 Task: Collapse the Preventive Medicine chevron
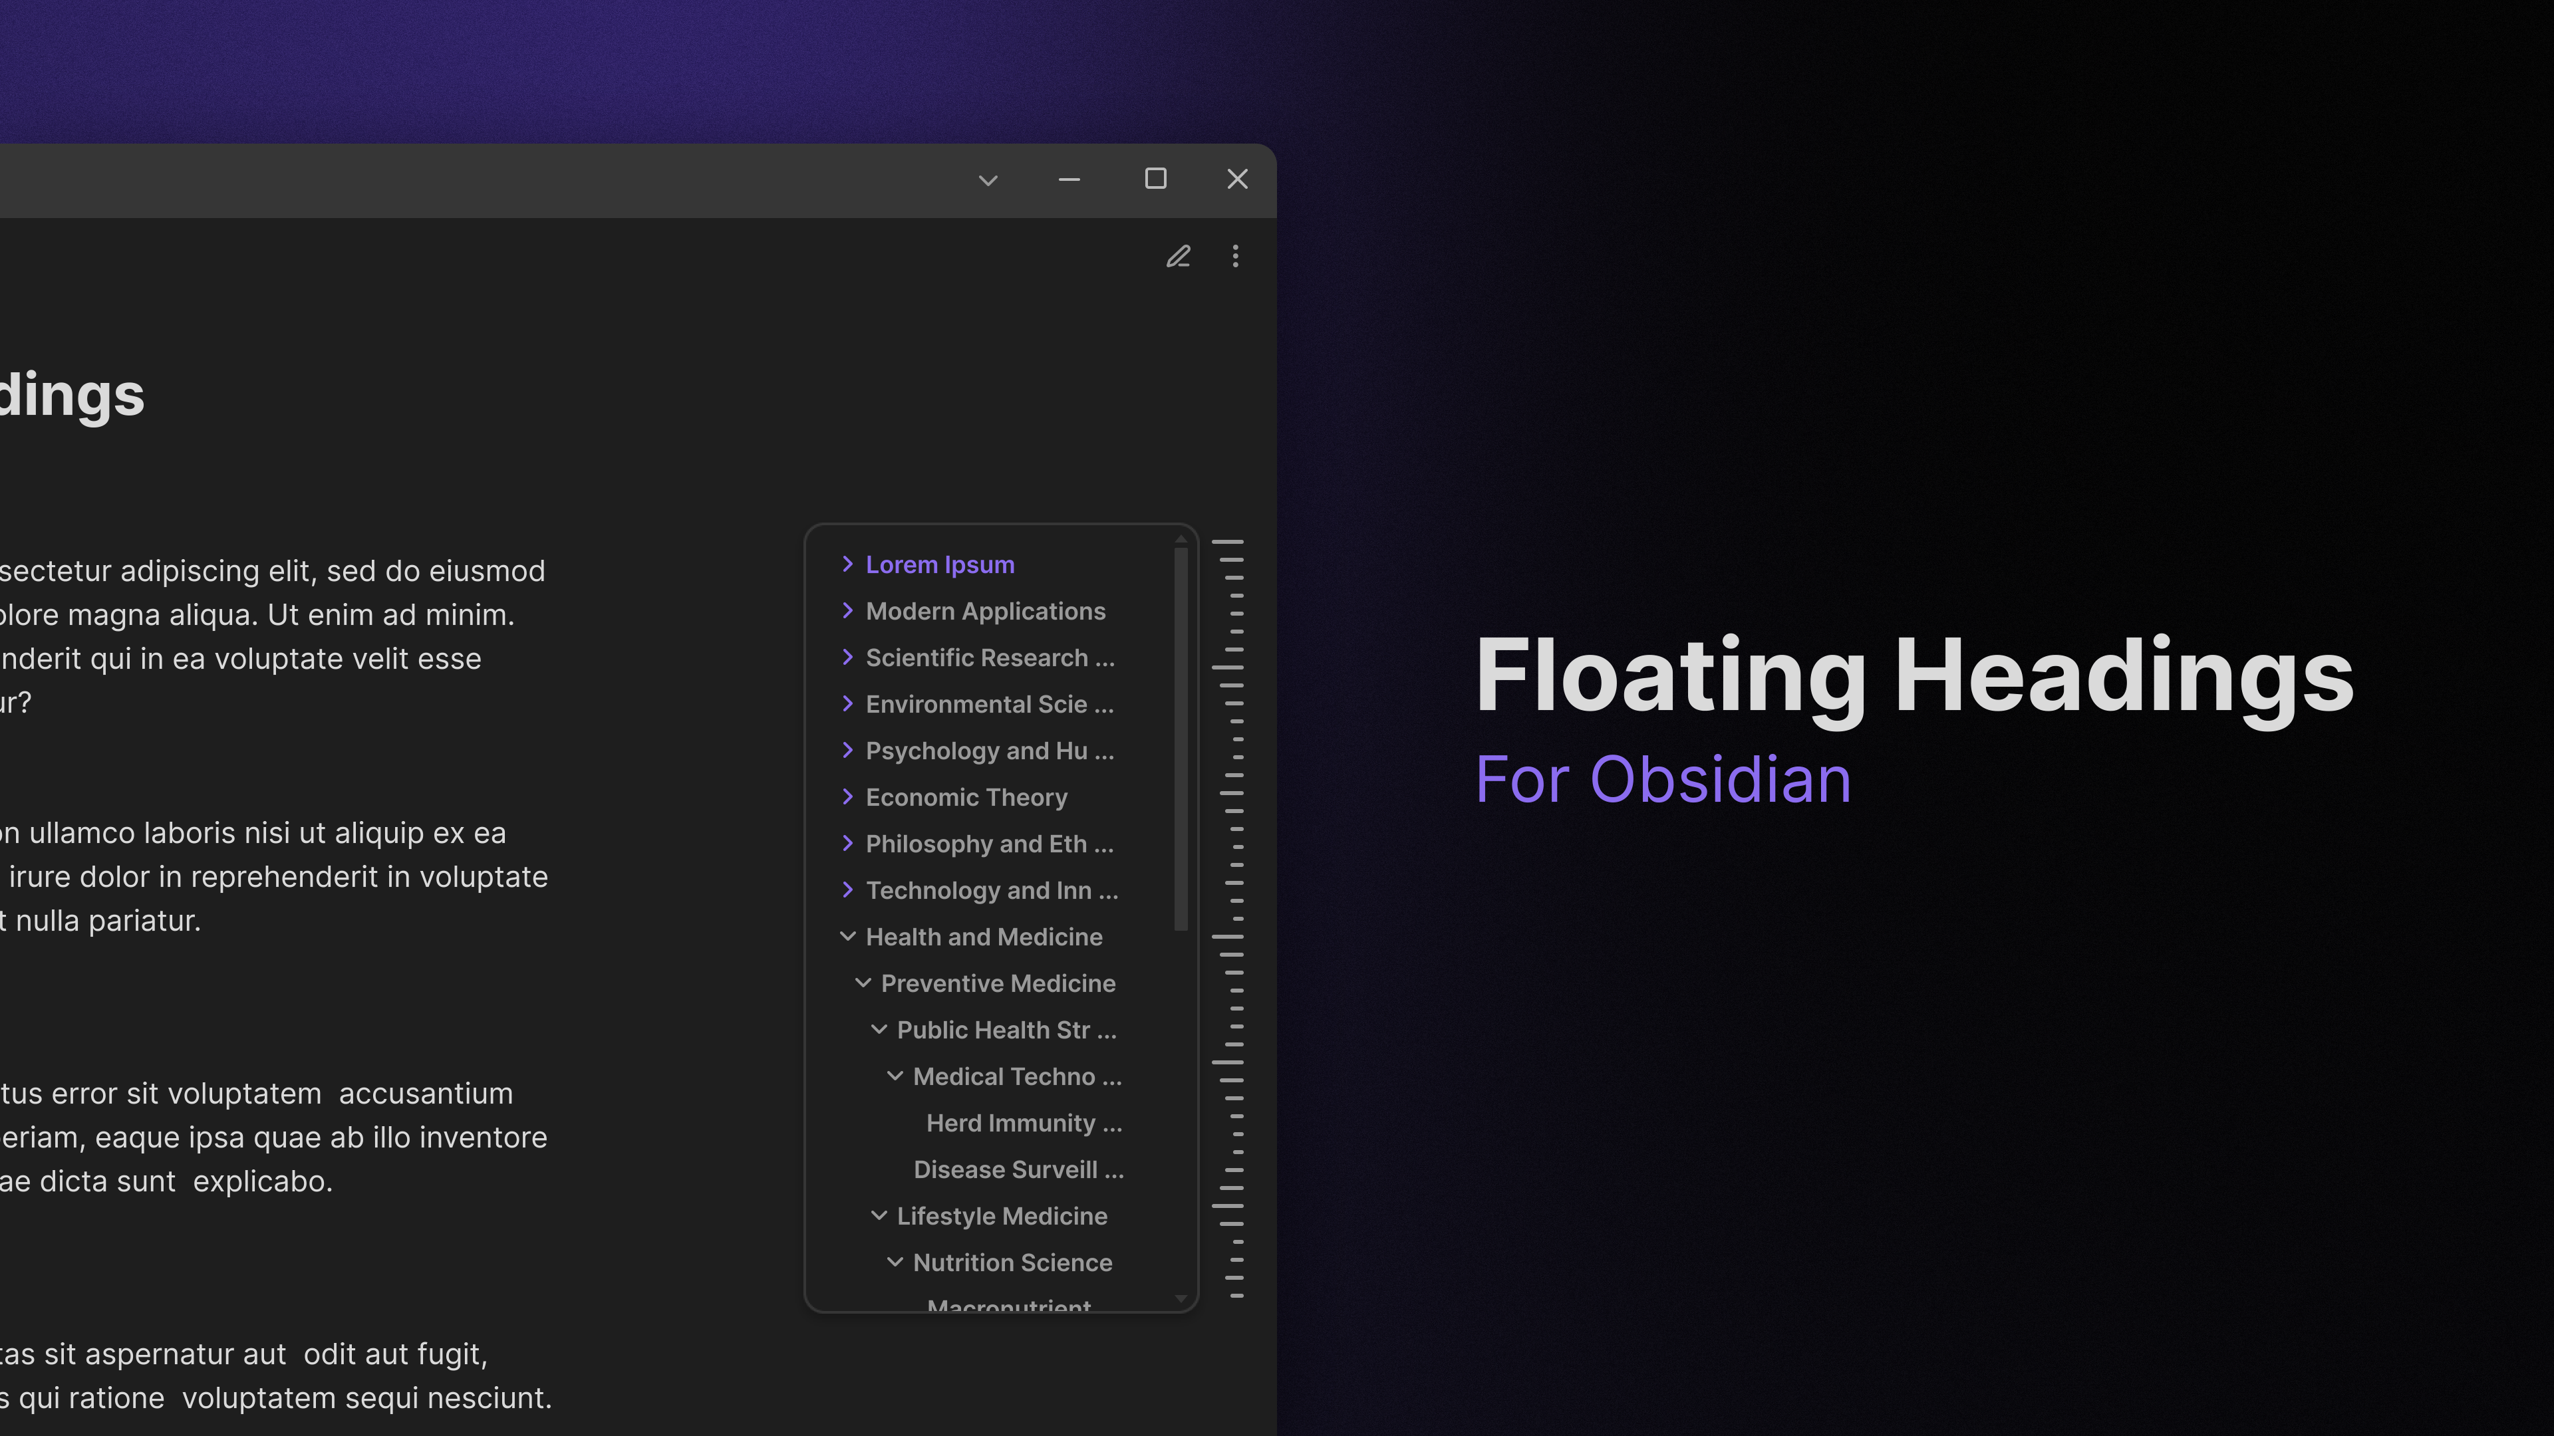[x=863, y=983]
